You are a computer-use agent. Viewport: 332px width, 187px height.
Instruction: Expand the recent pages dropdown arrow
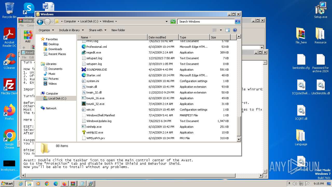[52, 22]
